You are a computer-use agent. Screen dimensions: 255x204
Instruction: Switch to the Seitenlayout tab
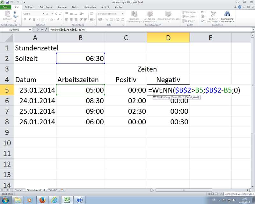tap(46, 7)
